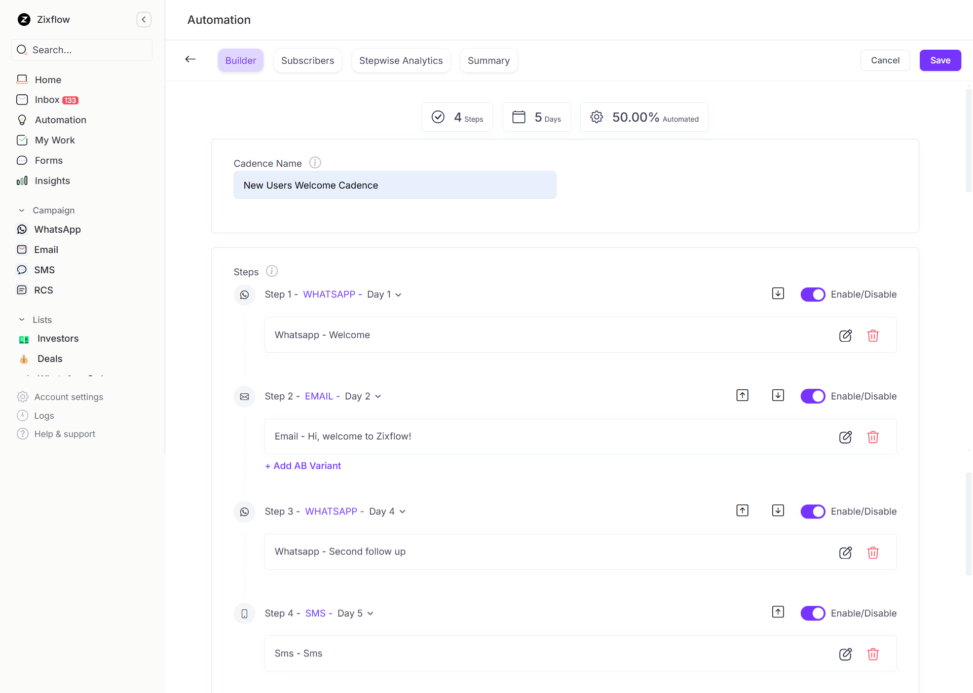The width and height of the screenshot is (973, 693).
Task: Turn off Step 4 using its toggle
Action: pyautogui.click(x=812, y=613)
